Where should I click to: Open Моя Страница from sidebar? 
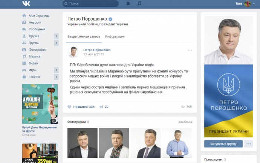point(37,16)
